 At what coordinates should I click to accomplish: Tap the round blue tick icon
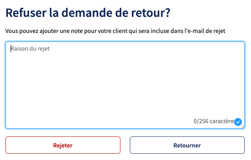pyautogui.click(x=238, y=122)
